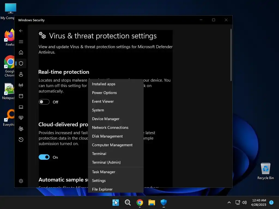
Task: Turn on Real-time protection toggle
Action: 44,102
